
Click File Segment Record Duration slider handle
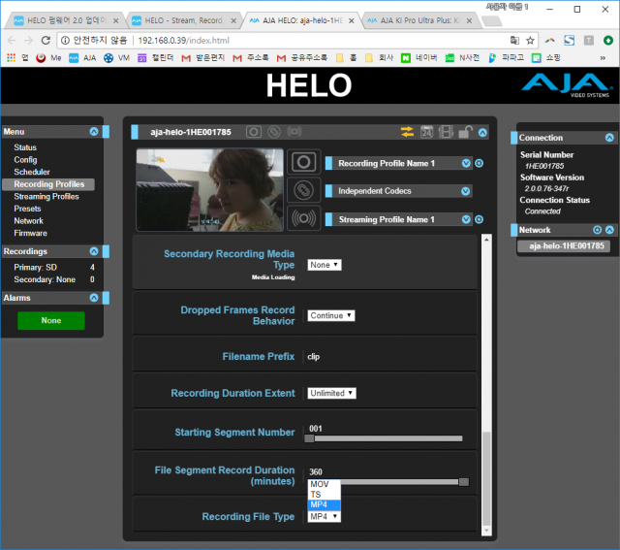(x=463, y=482)
